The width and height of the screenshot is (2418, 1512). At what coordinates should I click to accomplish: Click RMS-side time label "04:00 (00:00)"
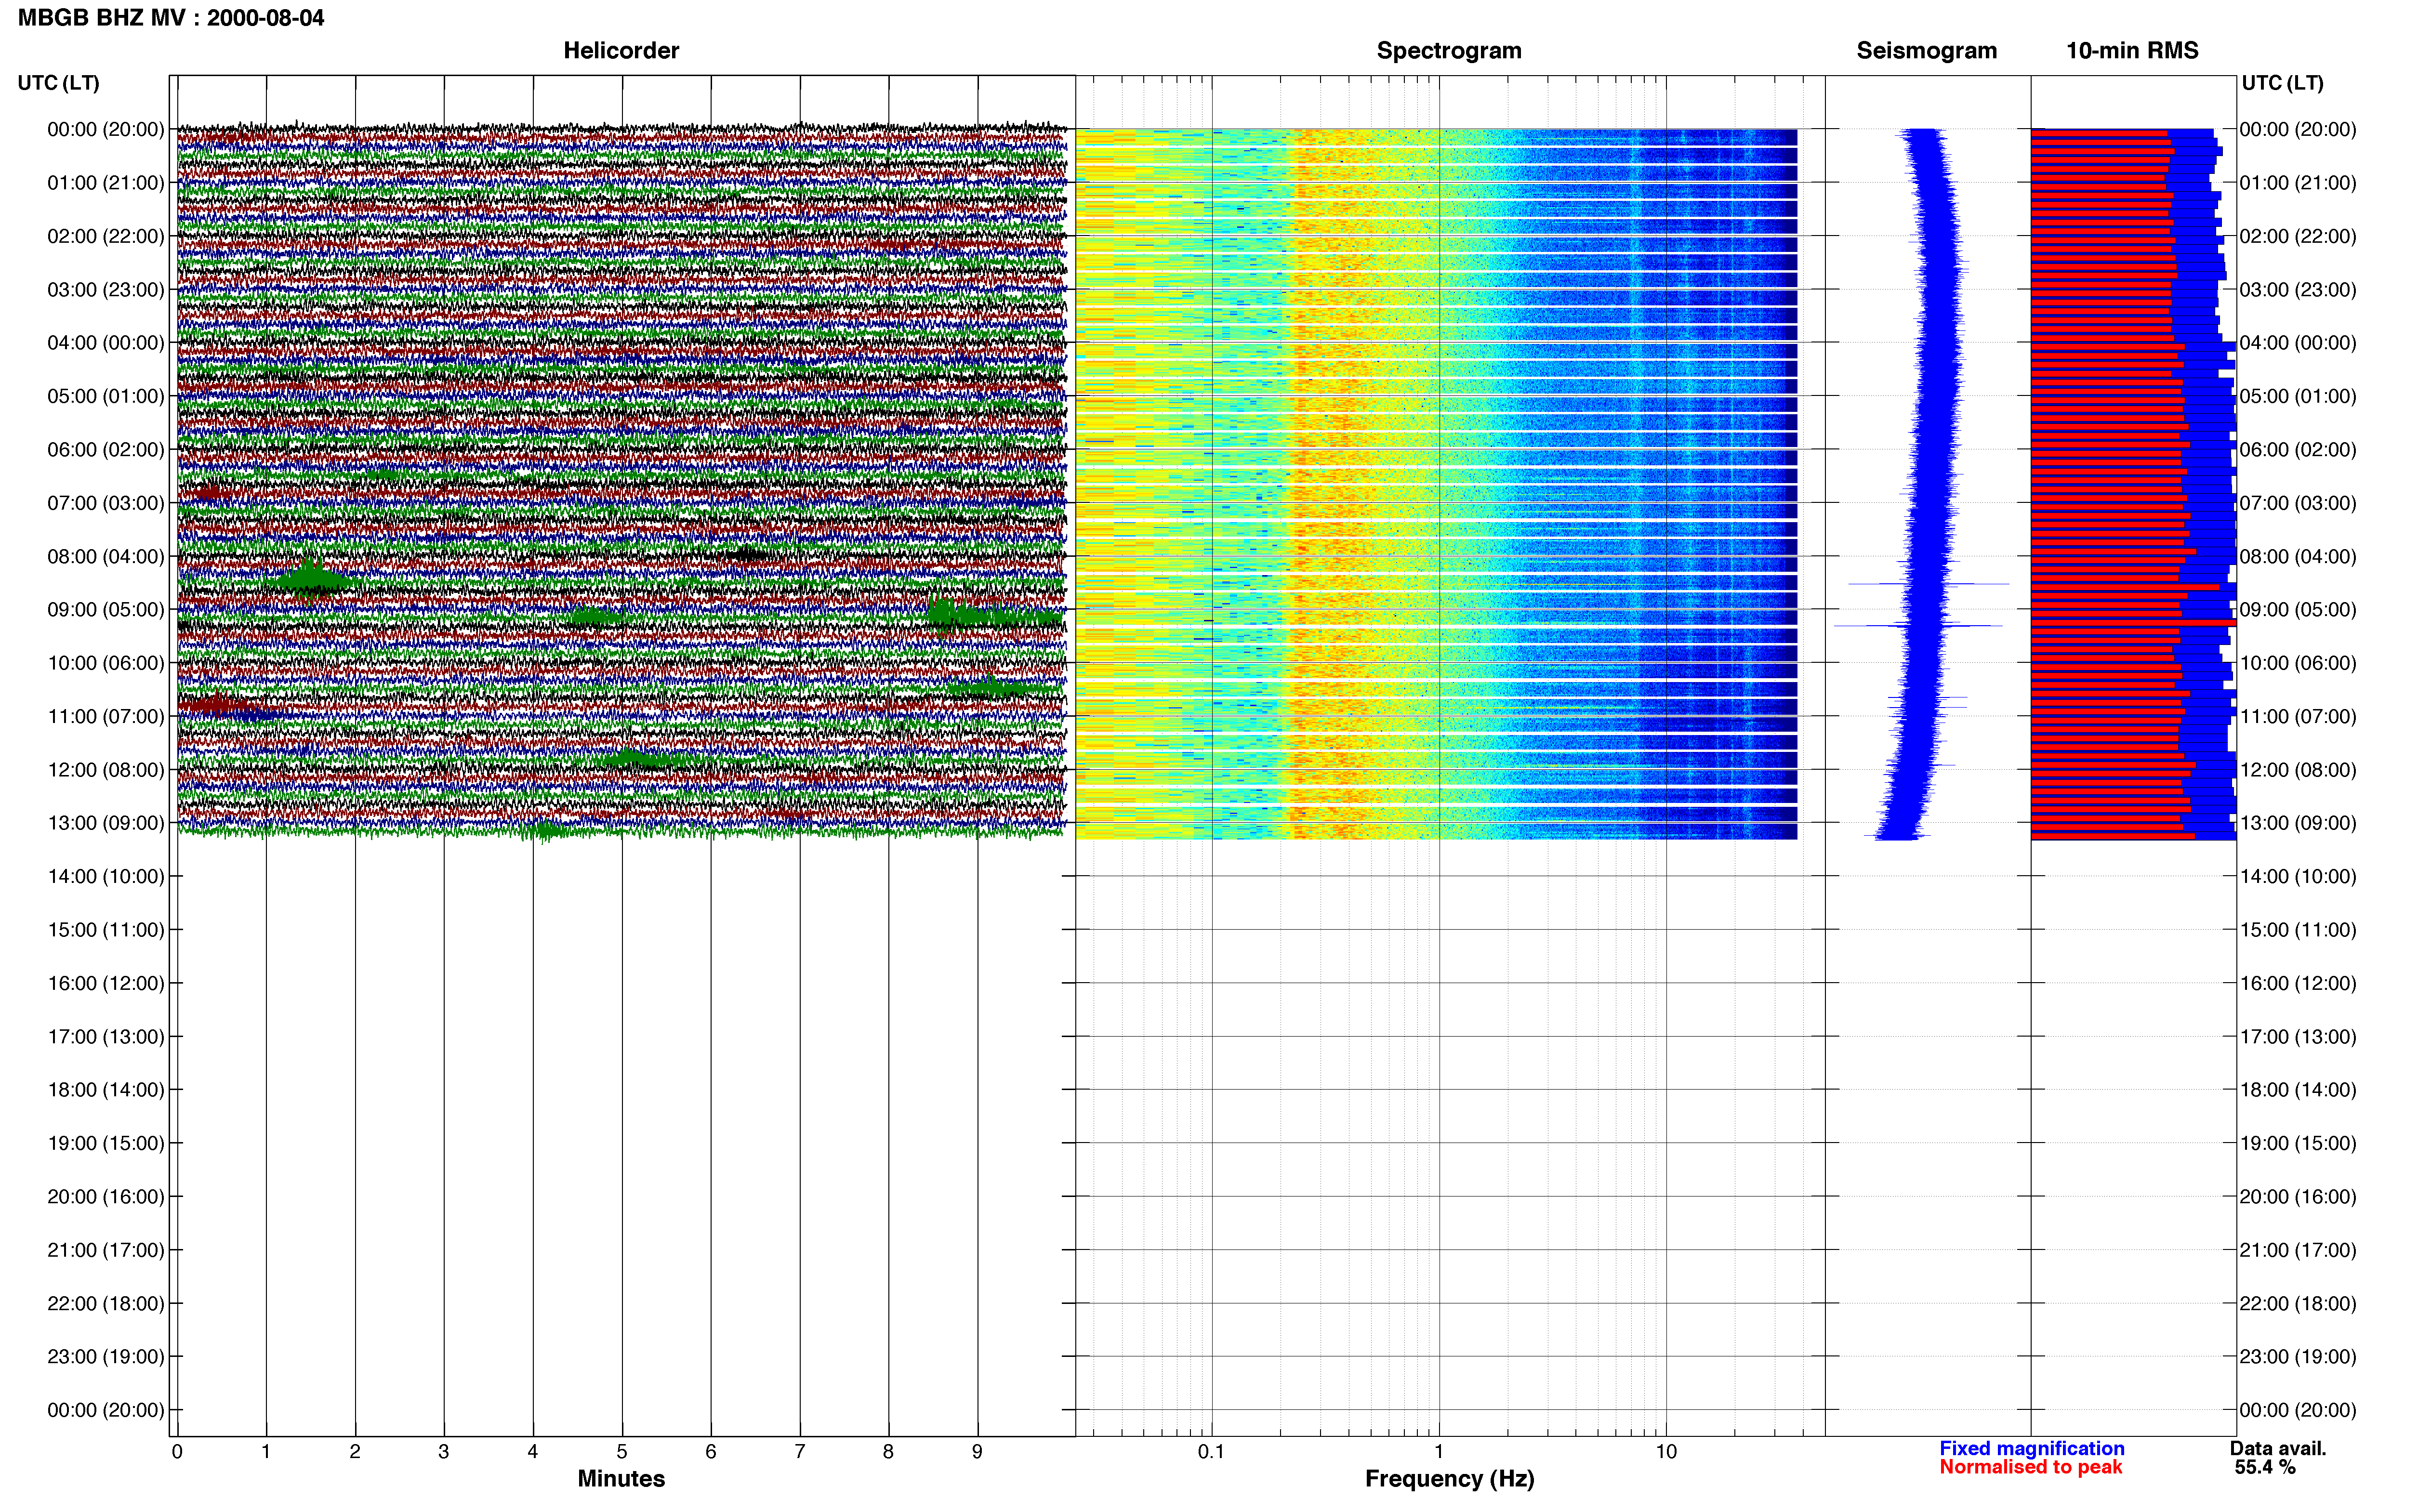pyautogui.click(x=2298, y=343)
